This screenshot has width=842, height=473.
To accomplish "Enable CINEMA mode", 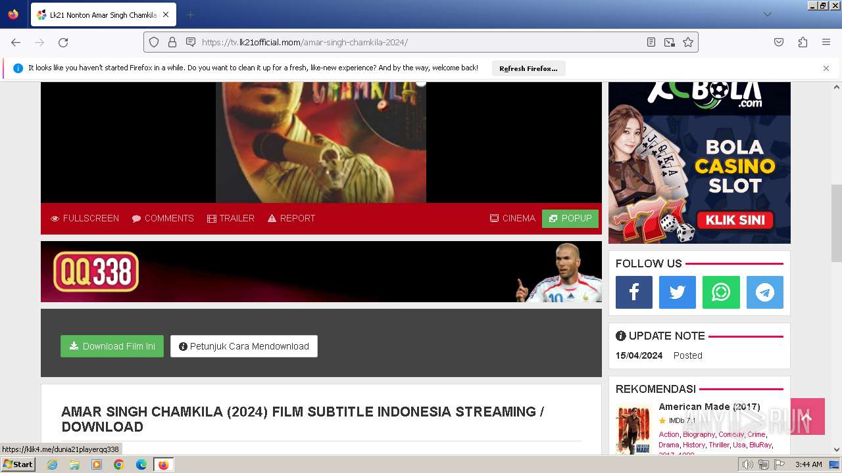I will tap(512, 218).
